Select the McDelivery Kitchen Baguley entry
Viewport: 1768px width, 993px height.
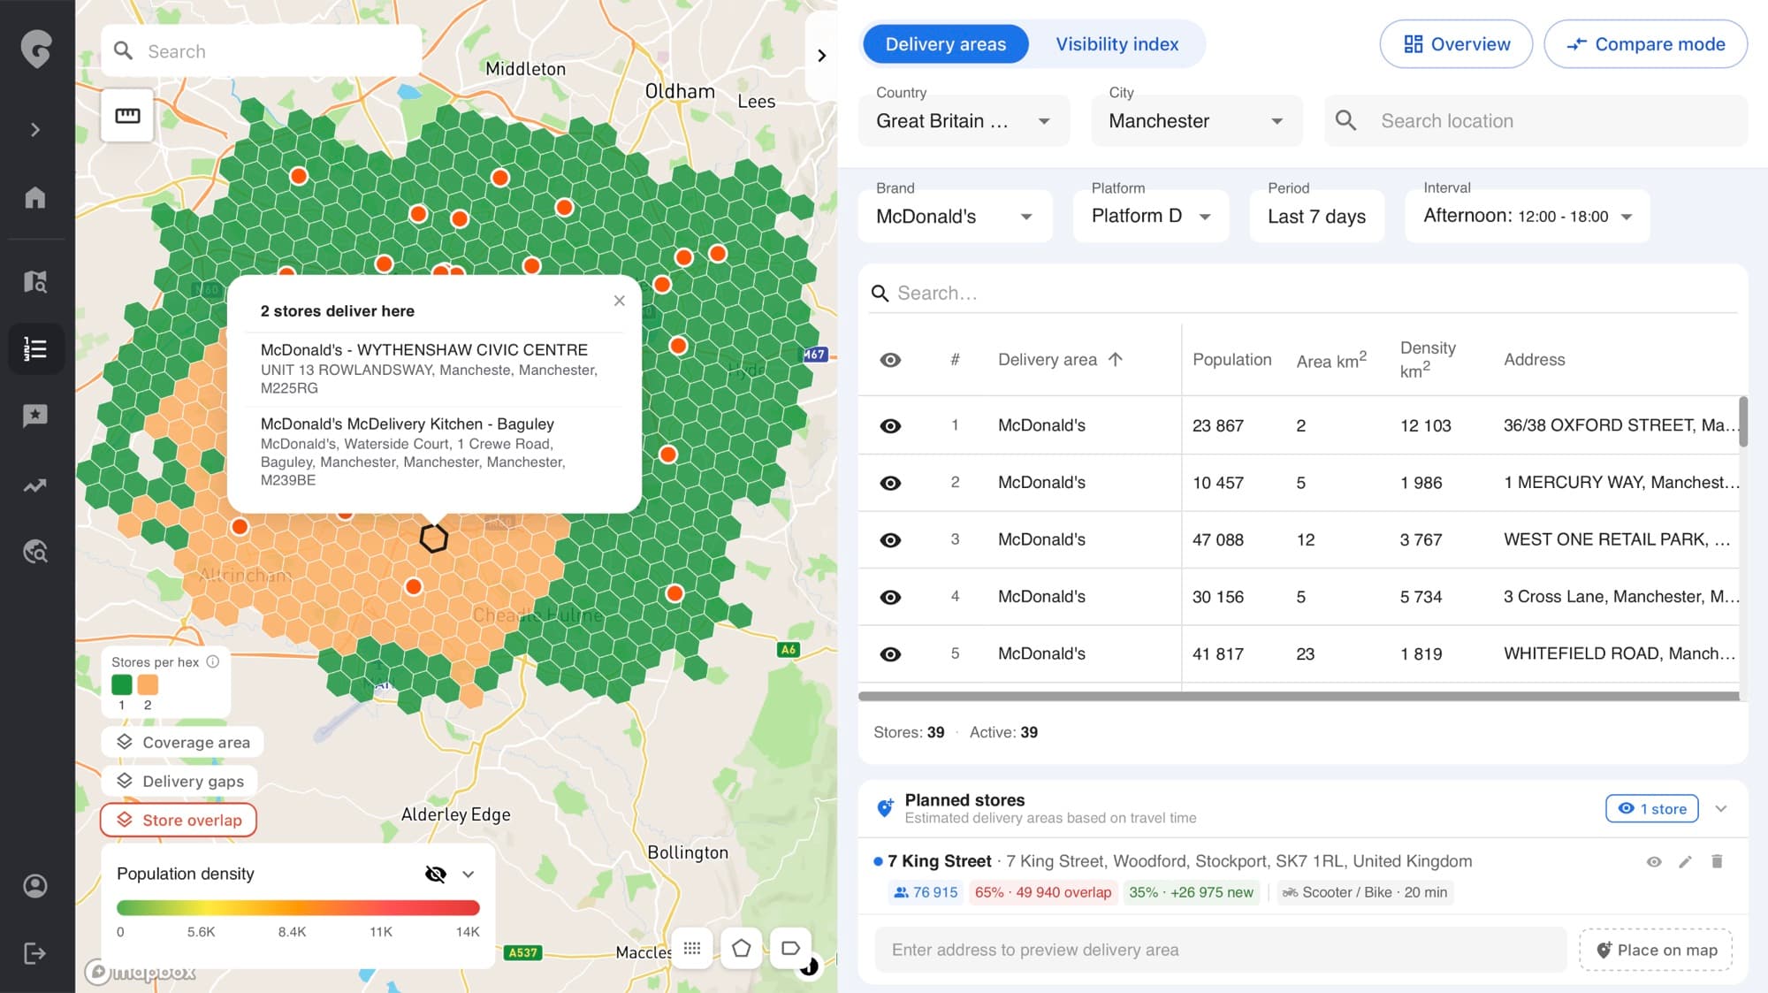[433, 451]
